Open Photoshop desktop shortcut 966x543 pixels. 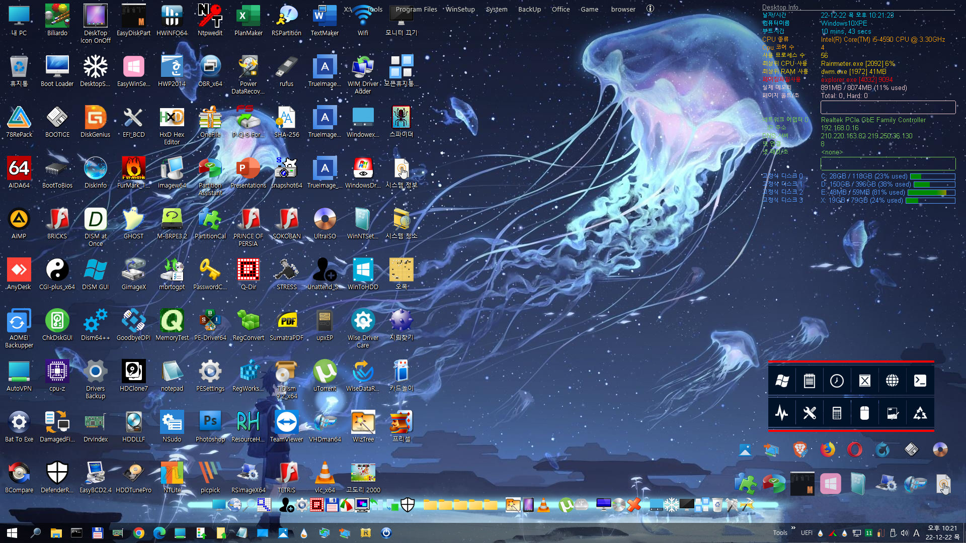click(x=210, y=426)
